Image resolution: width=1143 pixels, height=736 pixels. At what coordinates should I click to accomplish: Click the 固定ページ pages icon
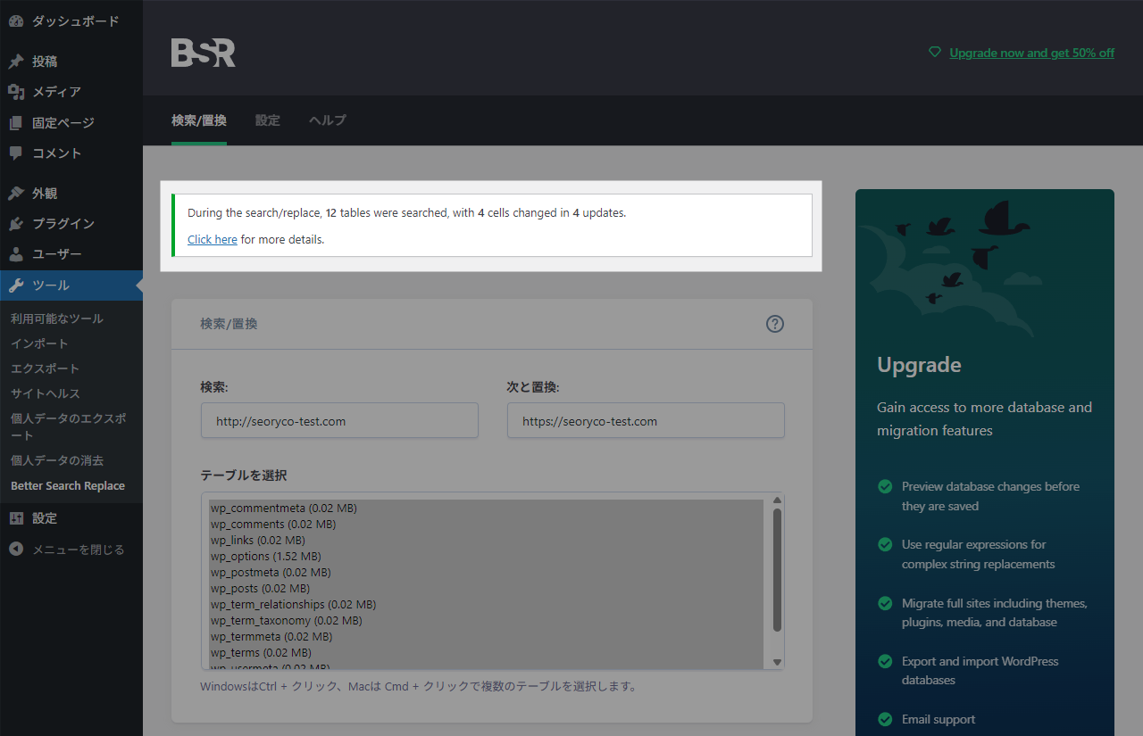pyautogui.click(x=15, y=122)
